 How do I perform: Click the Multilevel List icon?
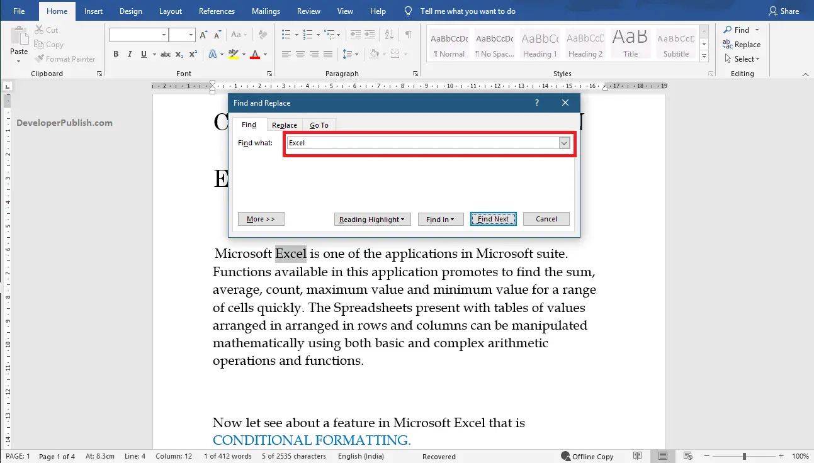330,35
